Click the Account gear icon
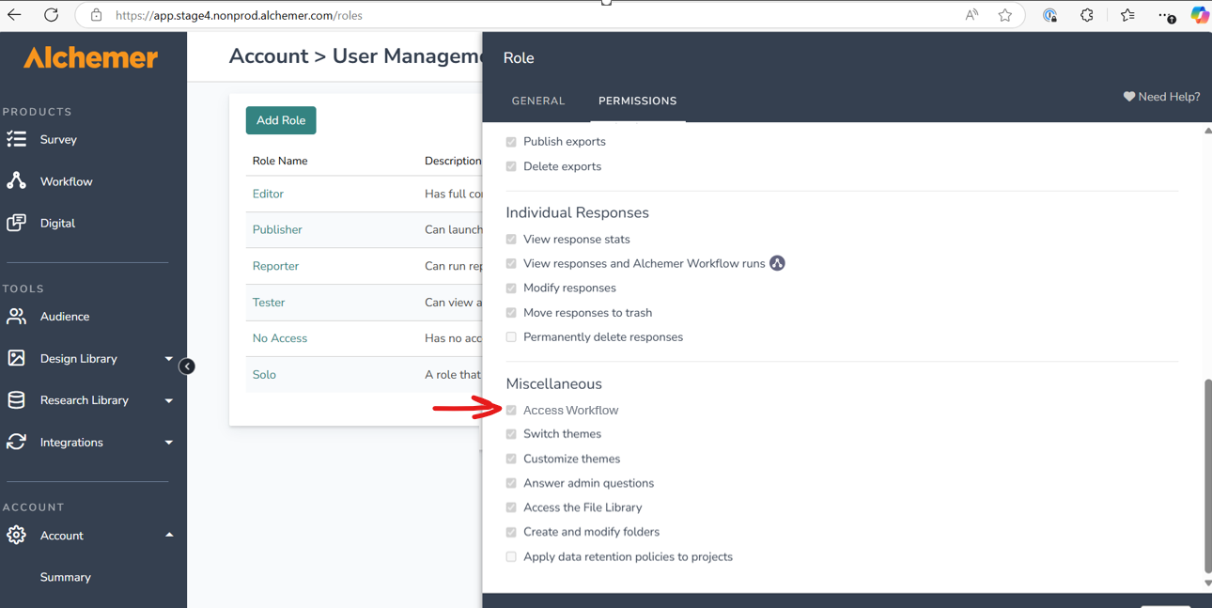The height and width of the screenshot is (608, 1212). tap(16, 536)
